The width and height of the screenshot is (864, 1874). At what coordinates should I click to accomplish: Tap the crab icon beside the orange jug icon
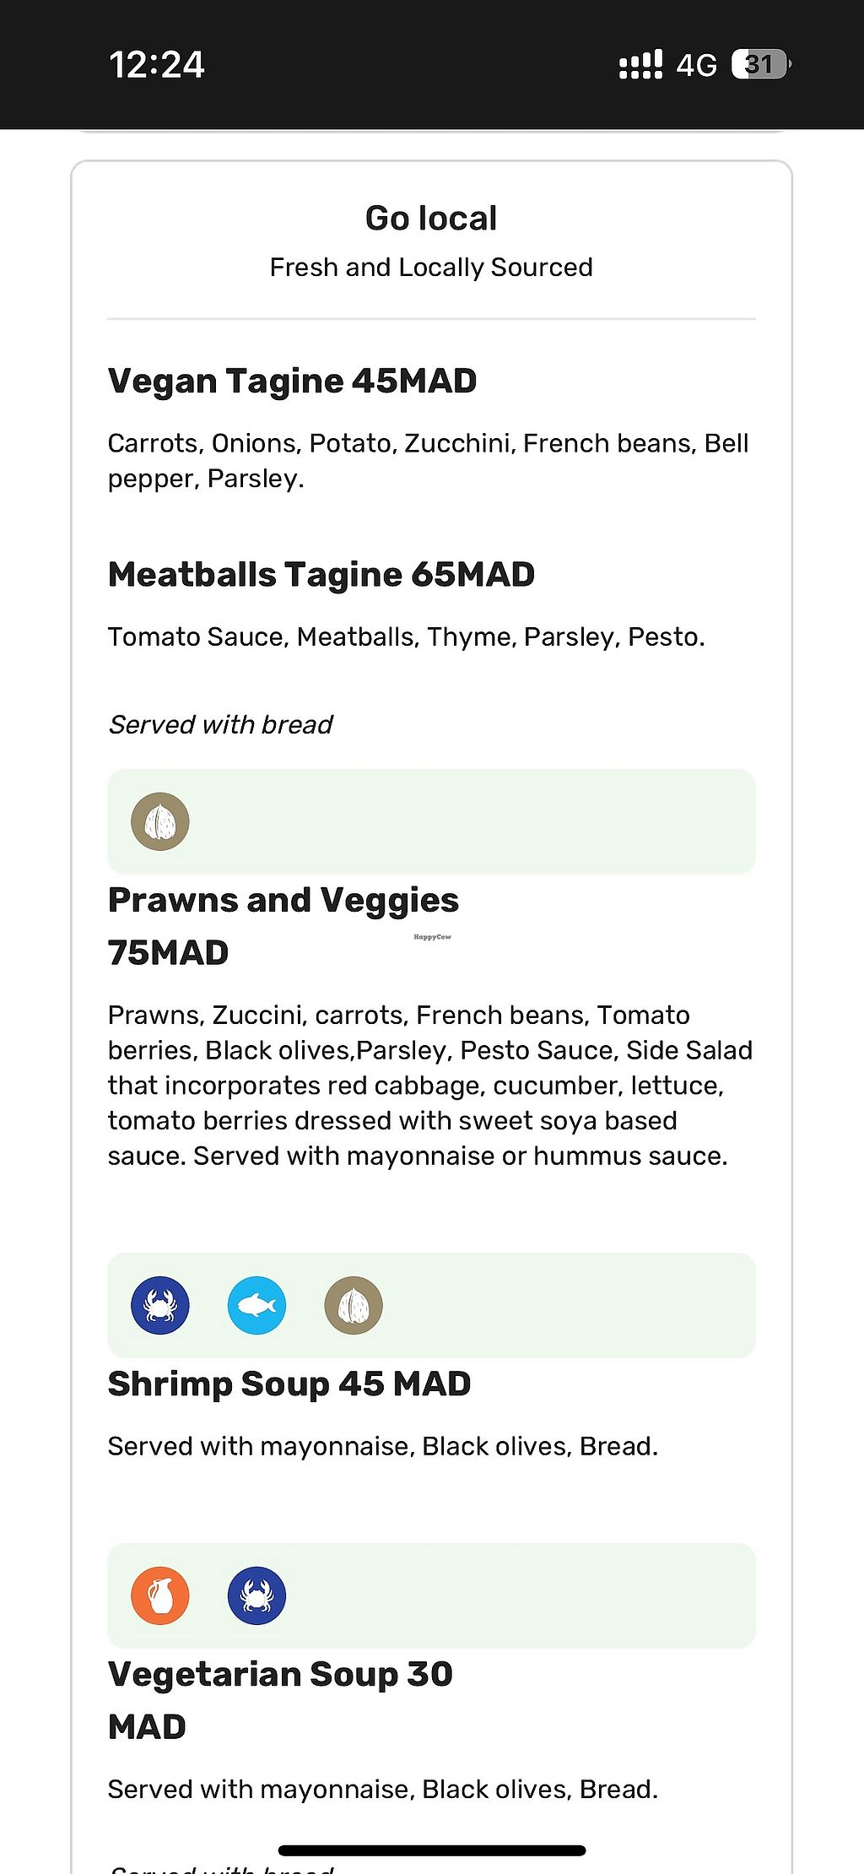(256, 1595)
